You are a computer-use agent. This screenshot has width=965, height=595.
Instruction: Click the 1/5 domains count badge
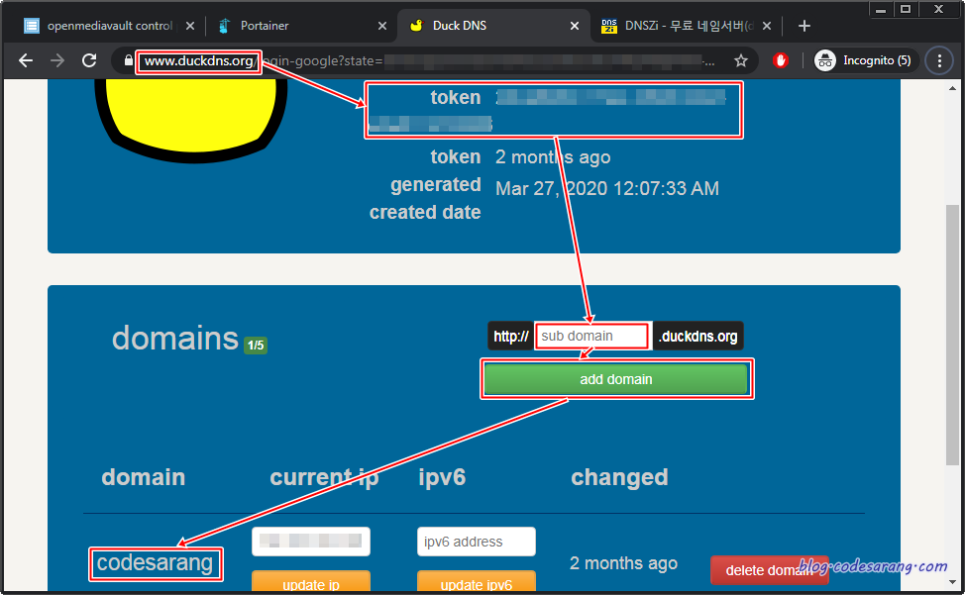pyautogui.click(x=256, y=345)
